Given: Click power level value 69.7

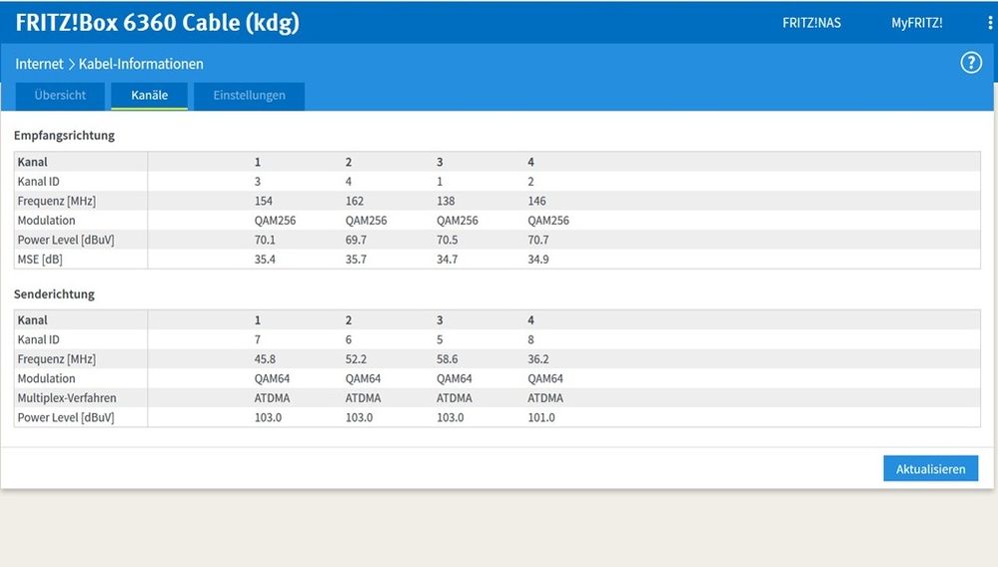Looking at the screenshot, I should point(356,240).
